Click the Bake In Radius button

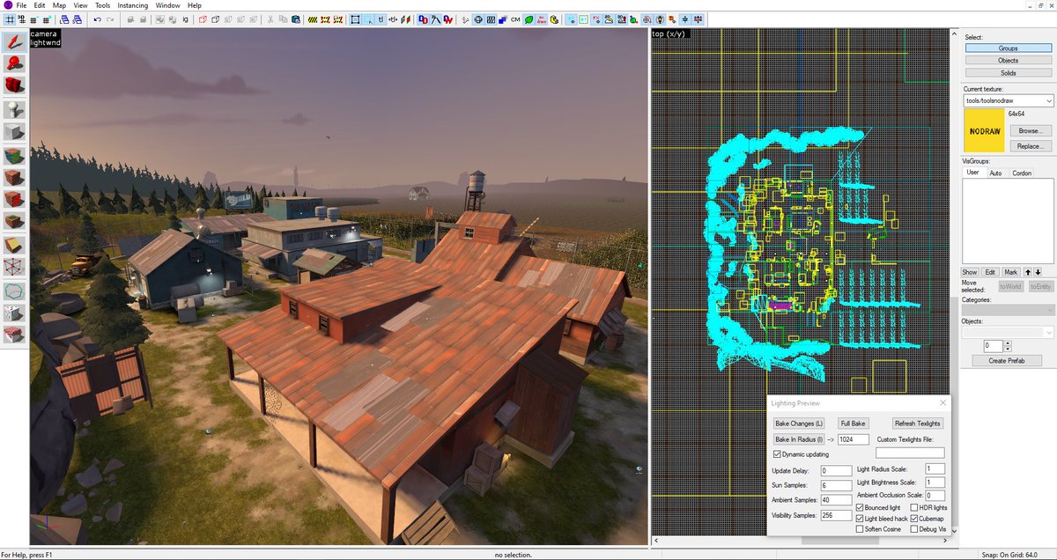pos(798,438)
